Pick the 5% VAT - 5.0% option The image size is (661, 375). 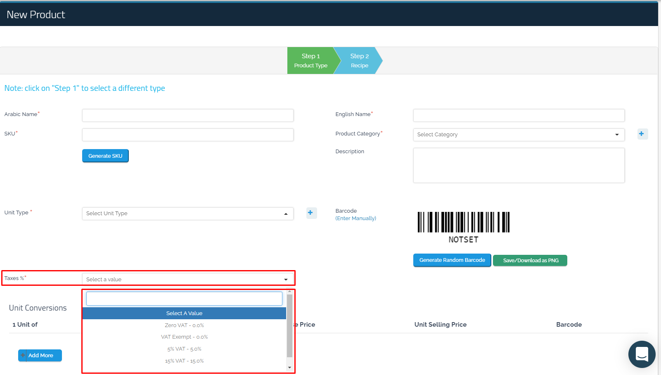(x=184, y=349)
